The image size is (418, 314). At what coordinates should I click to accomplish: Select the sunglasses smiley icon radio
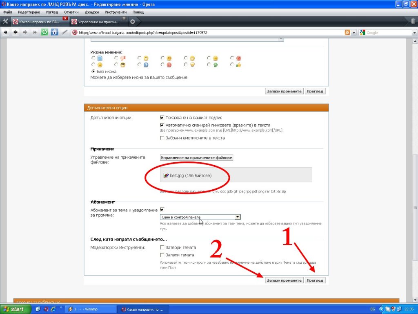pyautogui.click(x=116, y=65)
